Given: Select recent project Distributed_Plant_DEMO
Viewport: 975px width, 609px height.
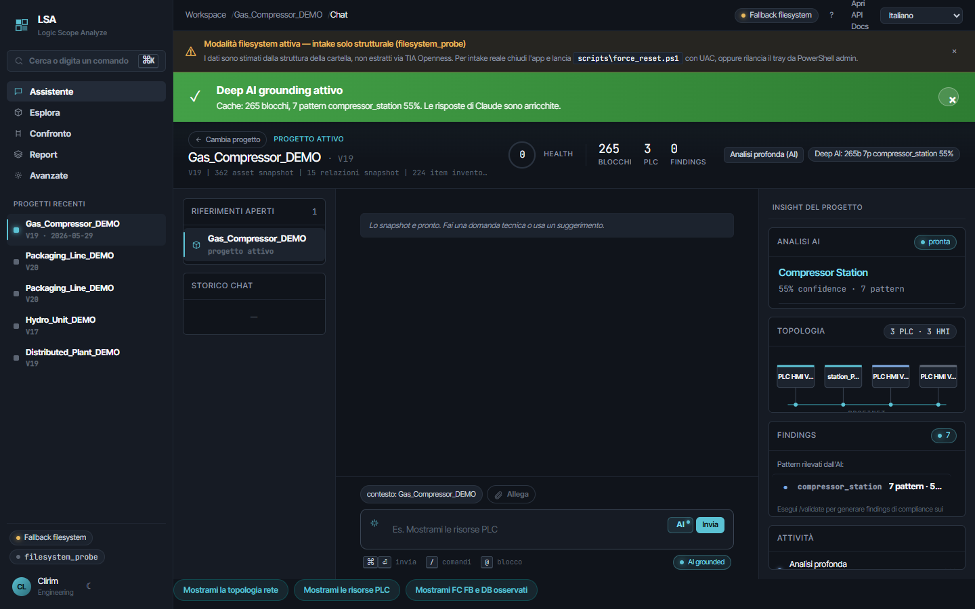Looking at the screenshot, I should (x=86, y=357).
